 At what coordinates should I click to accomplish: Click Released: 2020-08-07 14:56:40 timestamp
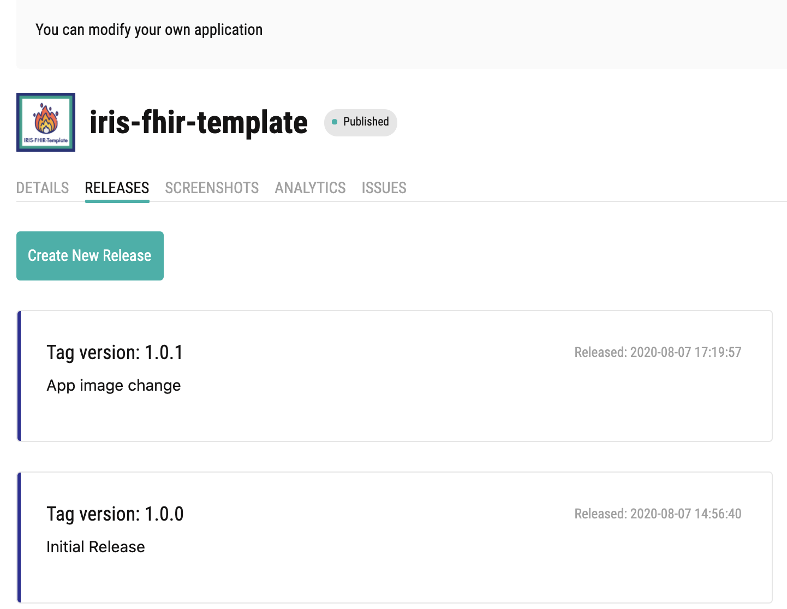click(658, 514)
